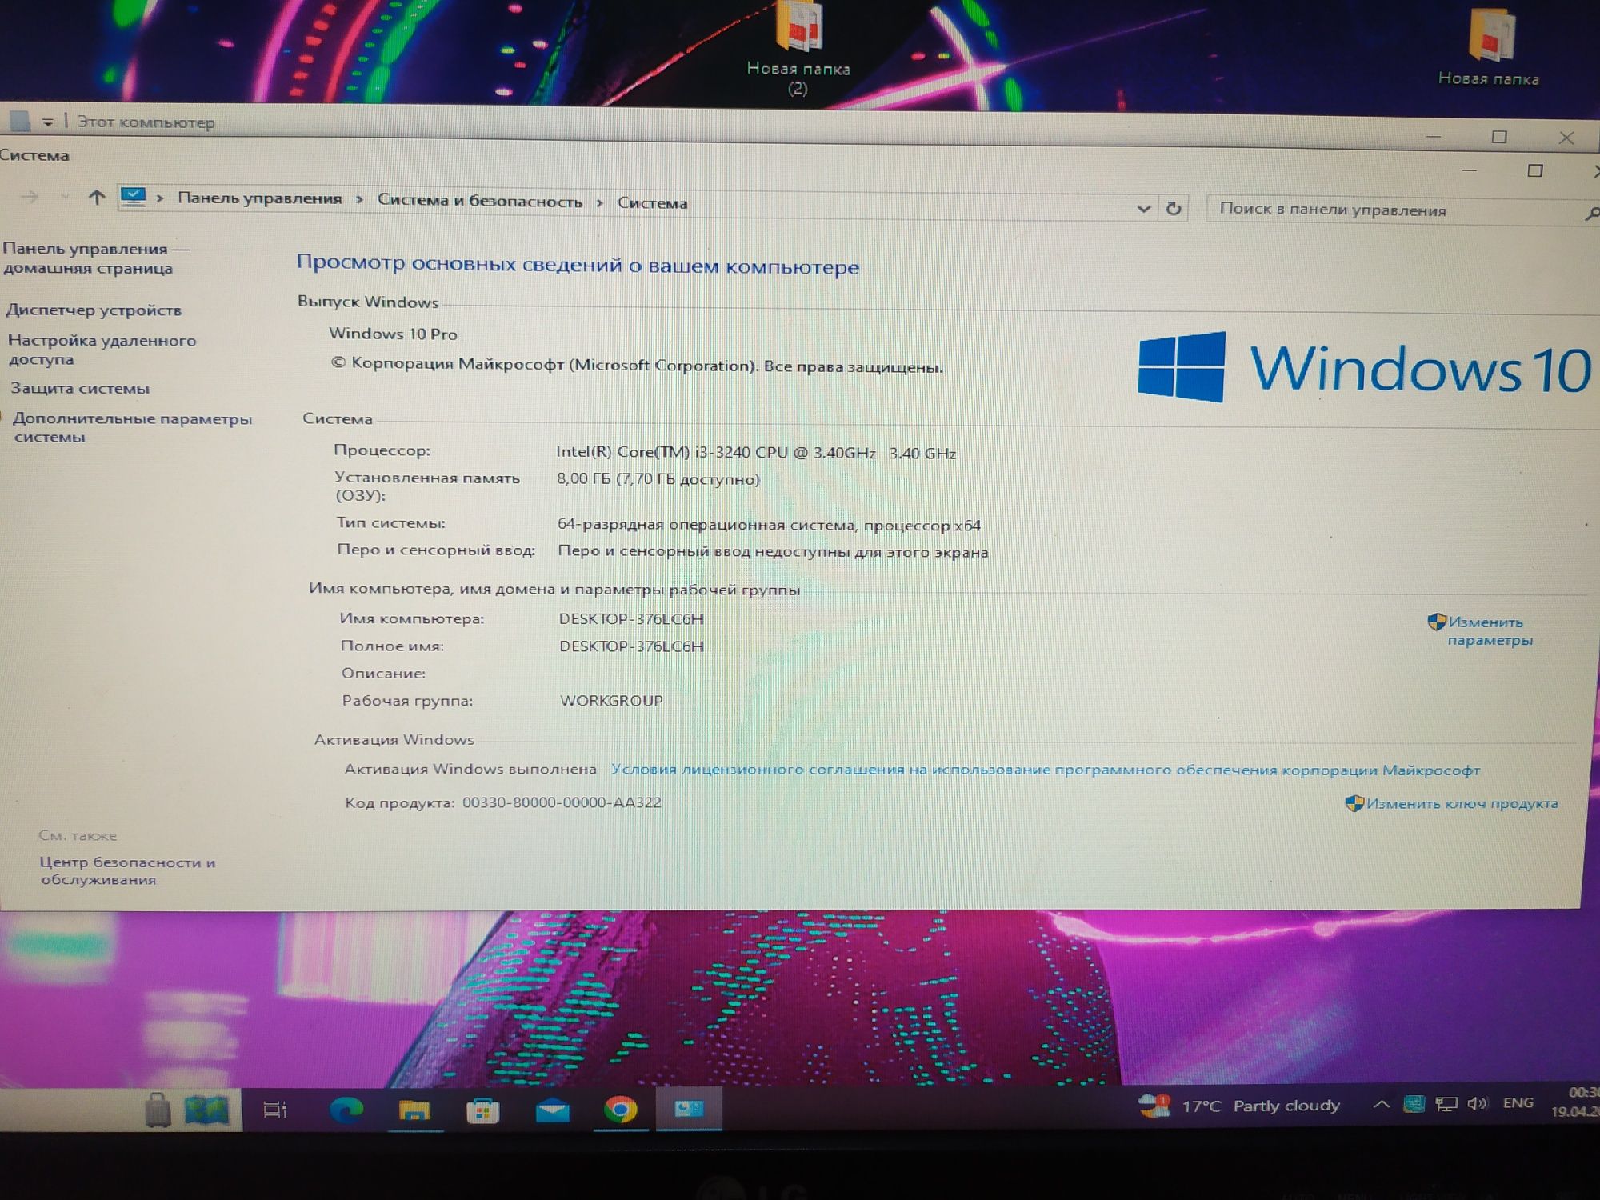Click the Up arrow navigation button
Image resolution: width=1600 pixels, height=1200 pixels.
(x=96, y=197)
